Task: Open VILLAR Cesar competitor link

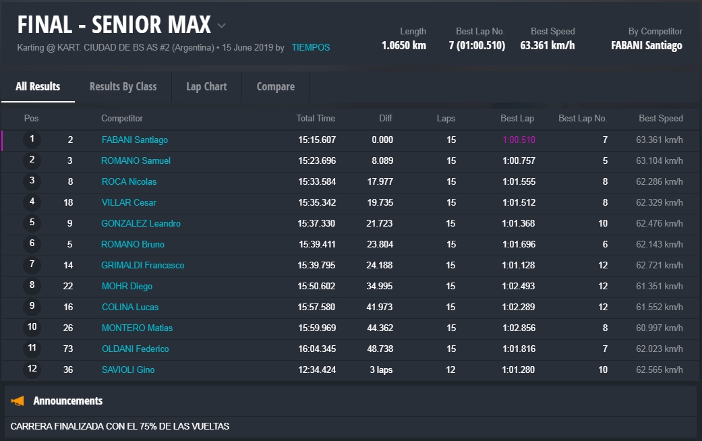Action: click(x=128, y=203)
